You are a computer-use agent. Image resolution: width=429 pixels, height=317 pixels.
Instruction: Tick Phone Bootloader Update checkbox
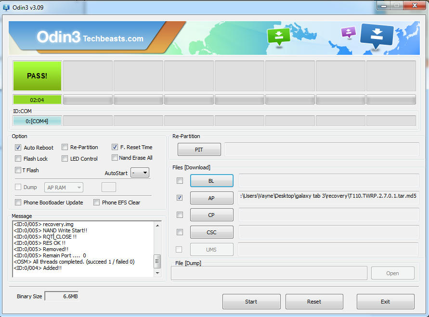(18, 202)
